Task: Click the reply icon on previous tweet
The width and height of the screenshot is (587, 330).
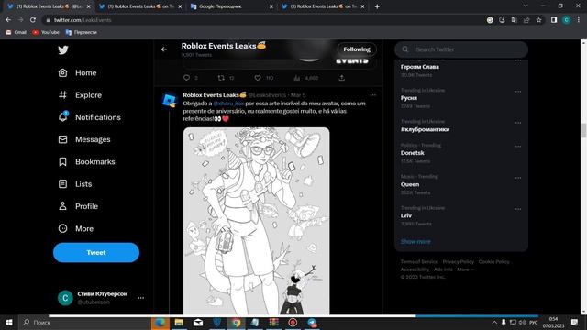Action: coord(187,78)
